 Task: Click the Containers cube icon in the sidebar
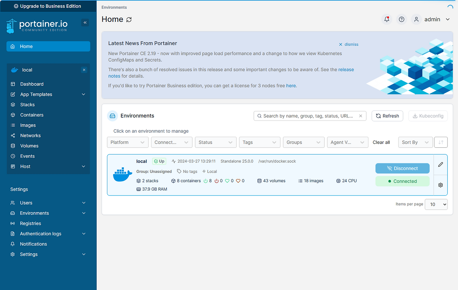coord(13,115)
